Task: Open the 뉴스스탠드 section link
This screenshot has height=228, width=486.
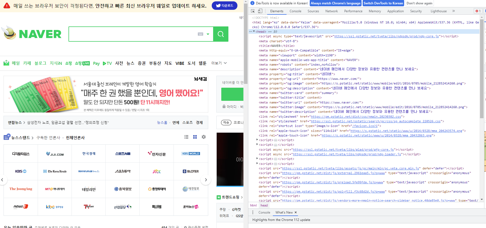Action: (21, 138)
